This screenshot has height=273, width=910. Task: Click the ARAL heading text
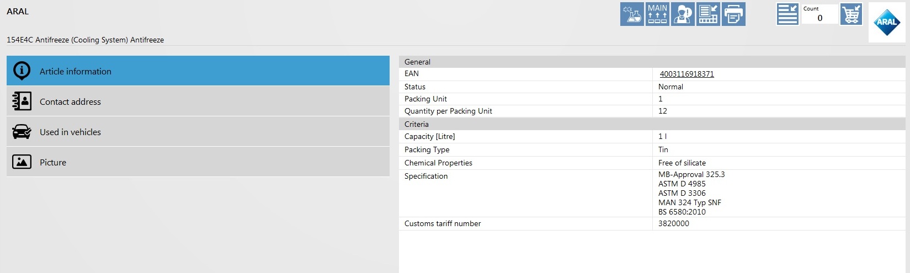click(x=18, y=11)
